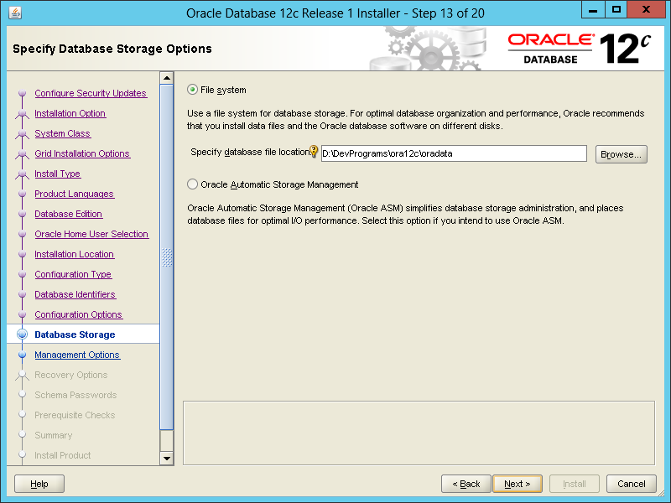Open Install Type step link
671x503 pixels.
point(57,174)
